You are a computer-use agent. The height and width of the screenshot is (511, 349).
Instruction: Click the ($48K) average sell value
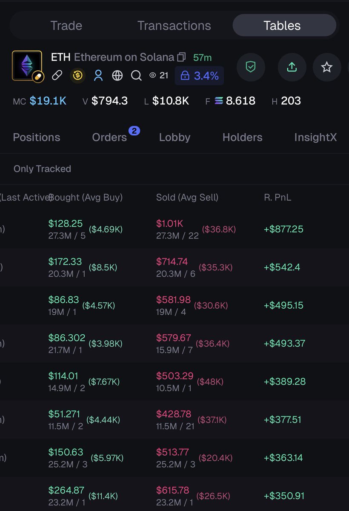(209, 382)
